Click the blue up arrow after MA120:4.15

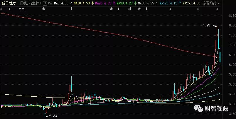point(180,3)
